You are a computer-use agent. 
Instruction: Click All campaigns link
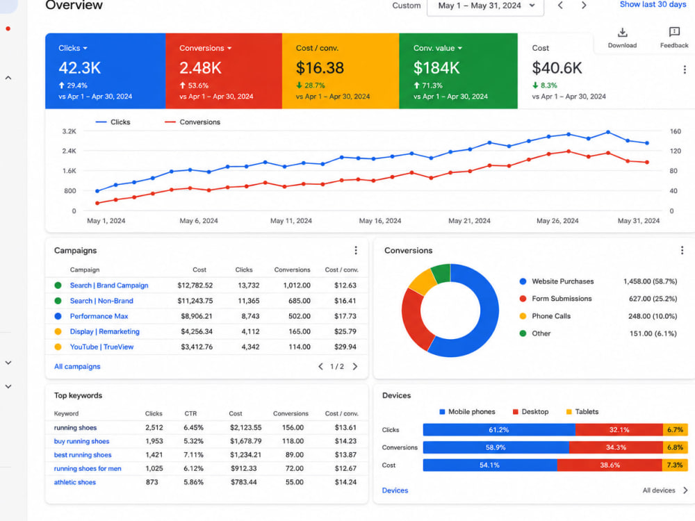tap(77, 366)
